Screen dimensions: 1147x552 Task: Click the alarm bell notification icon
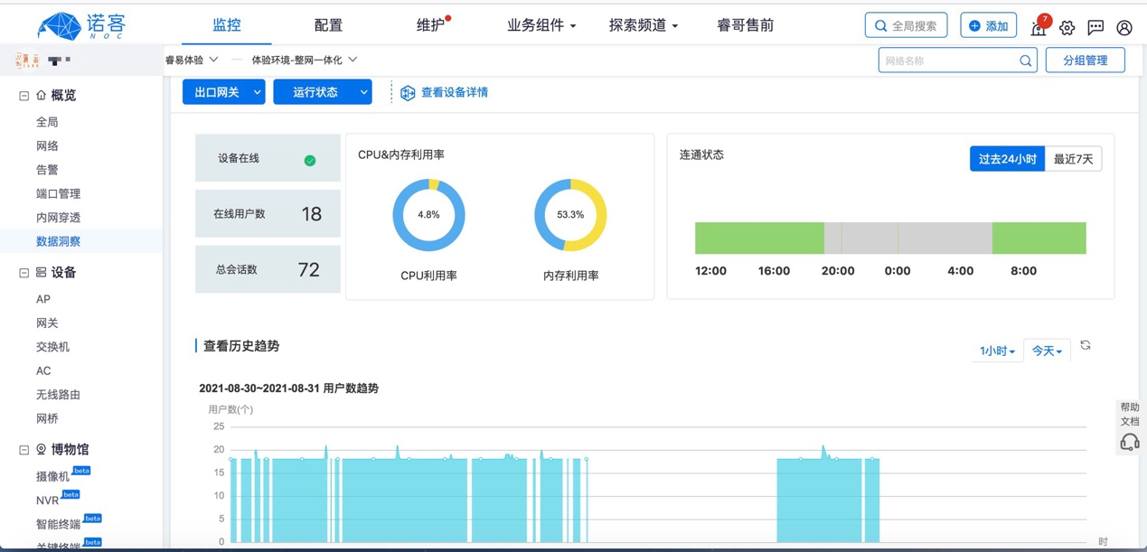pyautogui.click(x=1039, y=27)
